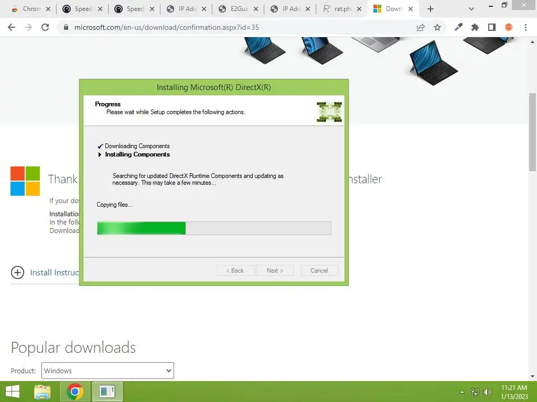The width and height of the screenshot is (537, 402).
Task: Click the scrollbar up arrow
Action: [x=533, y=42]
